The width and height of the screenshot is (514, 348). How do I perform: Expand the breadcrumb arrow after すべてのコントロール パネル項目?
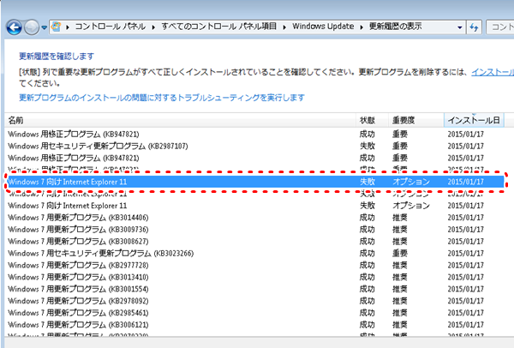click(x=284, y=27)
